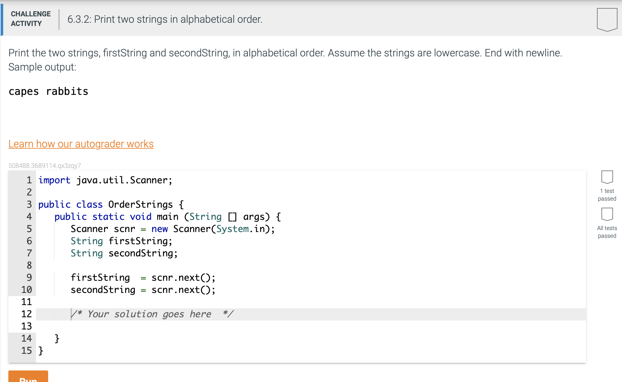Screen dimensions: 622x382
Task: Click the 'import' keyword on line 1
Action: [x=54, y=180]
